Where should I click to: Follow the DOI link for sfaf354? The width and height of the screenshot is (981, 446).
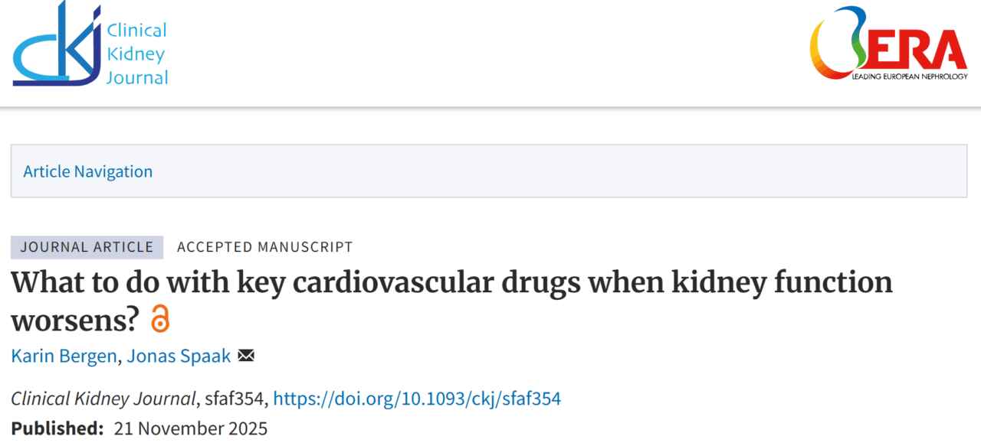(417, 398)
